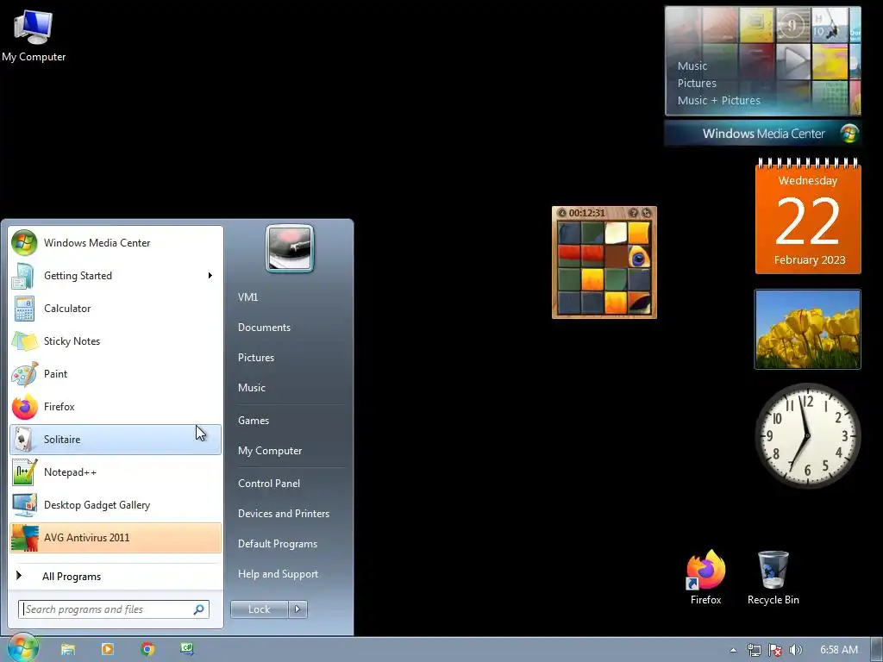Open Windows Media Player taskbar icon
The width and height of the screenshot is (883, 662).
click(x=108, y=649)
